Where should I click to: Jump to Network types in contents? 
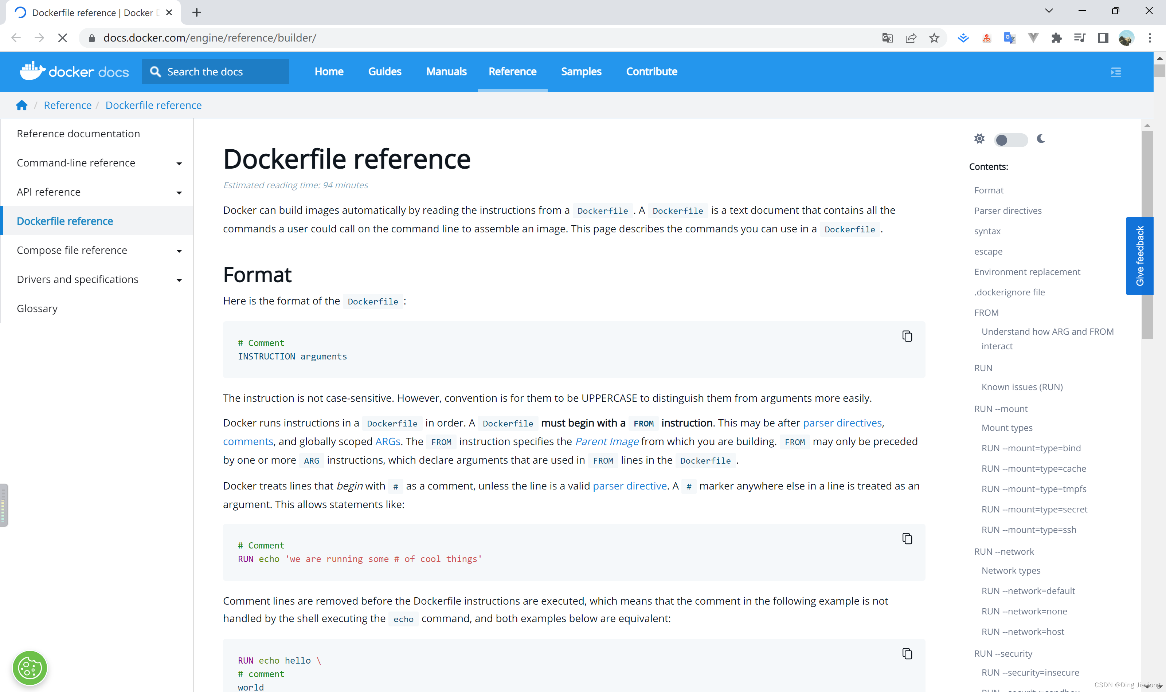click(x=1011, y=571)
